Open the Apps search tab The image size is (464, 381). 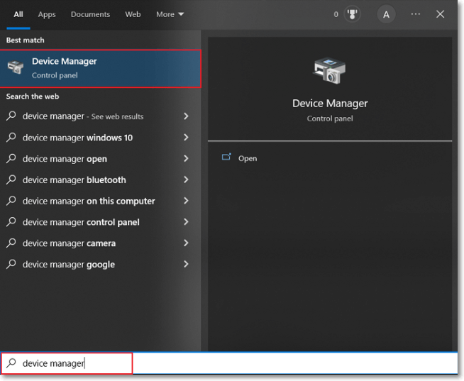(x=47, y=14)
